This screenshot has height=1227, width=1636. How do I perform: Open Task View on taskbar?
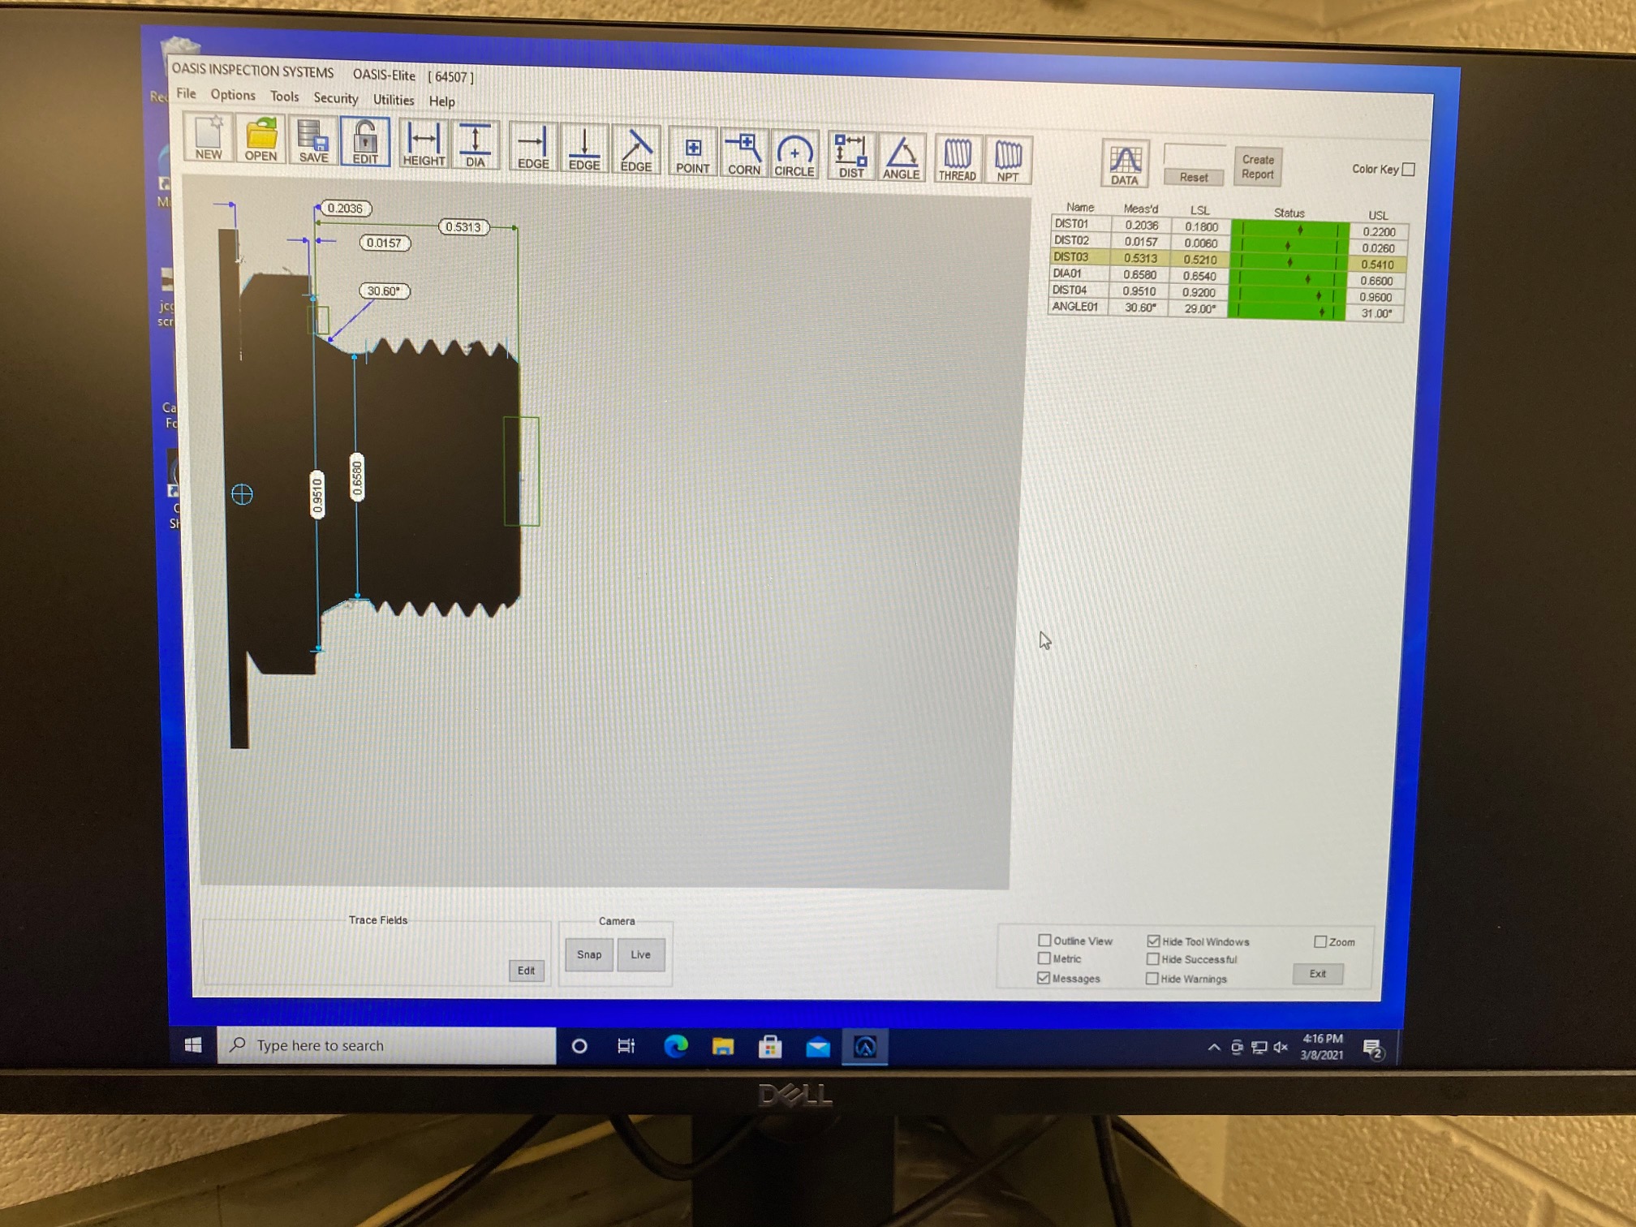click(626, 1046)
